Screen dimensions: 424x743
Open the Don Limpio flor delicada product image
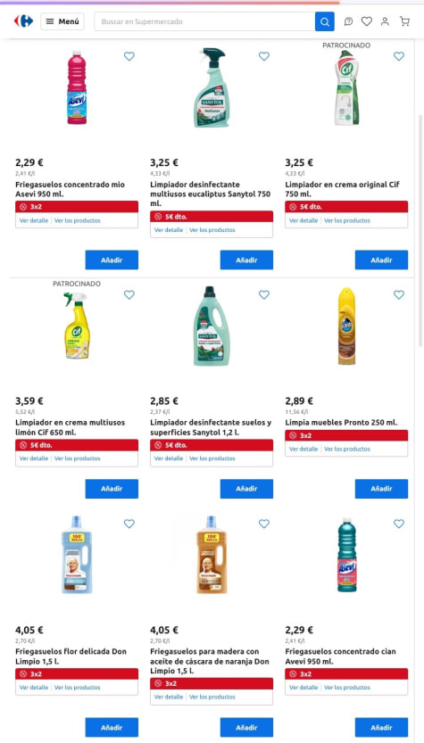[77, 555]
